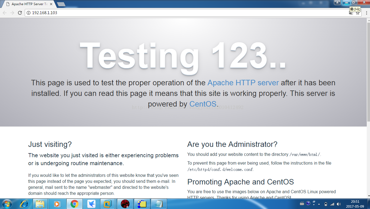Open the blue bird app in taskbar
Viewport: 370px width, 209px height.
click(91, 204)
